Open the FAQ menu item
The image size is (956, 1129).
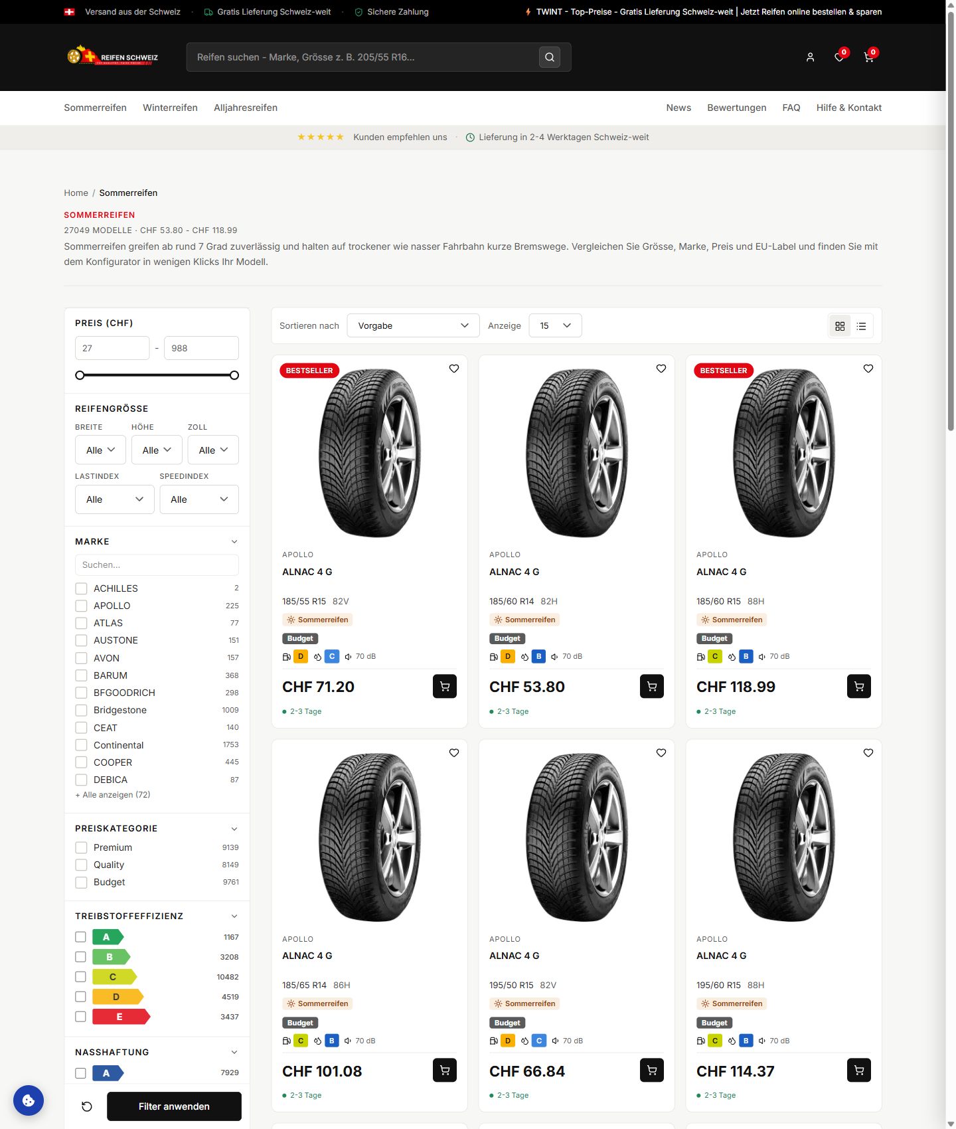791,108
